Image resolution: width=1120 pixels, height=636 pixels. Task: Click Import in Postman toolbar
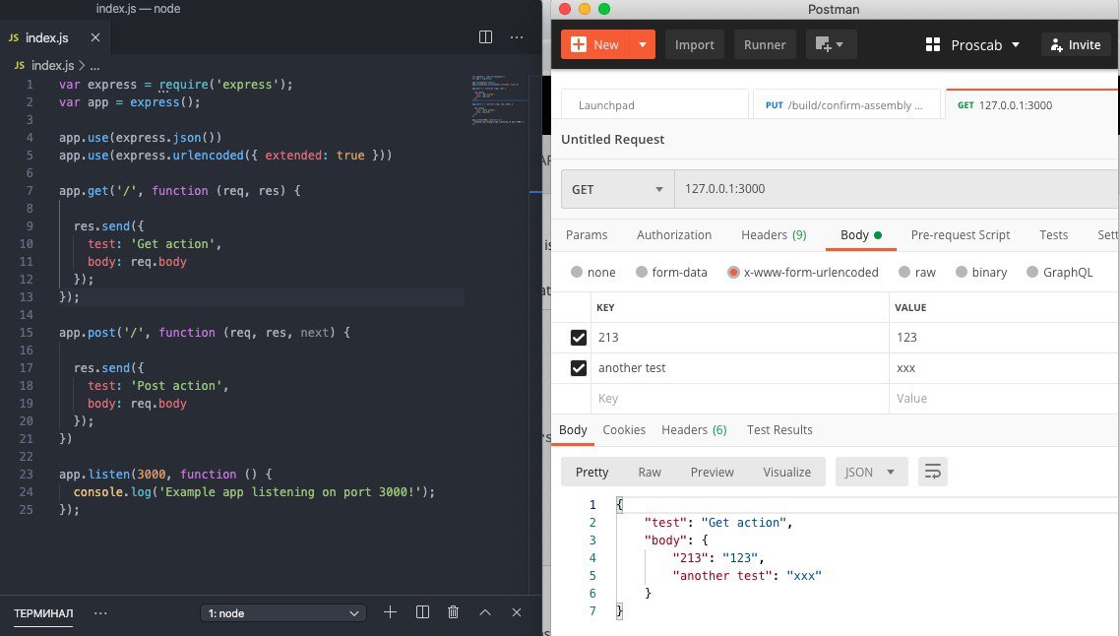[x=694, y=44]
